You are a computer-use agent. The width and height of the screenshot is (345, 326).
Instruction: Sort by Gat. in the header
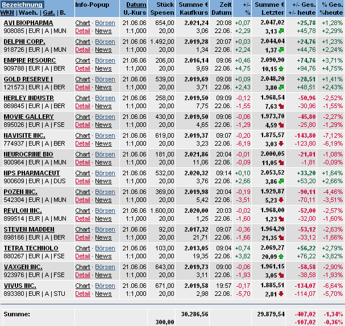49,13
